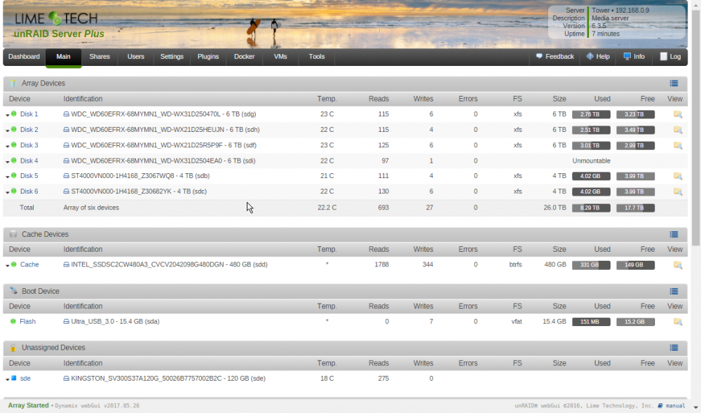This screenshot has height=413, width=701.
Task: Go to the Users tab
Action: (135, 57)
